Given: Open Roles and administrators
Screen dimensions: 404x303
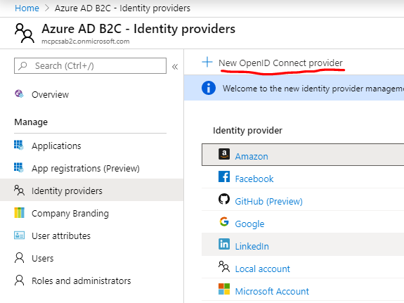Looking at the screenshot, I should [82, 281].
